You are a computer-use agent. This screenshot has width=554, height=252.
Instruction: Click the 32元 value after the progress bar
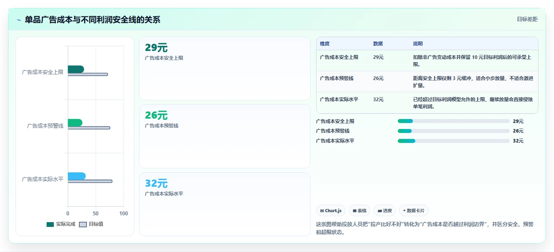pyautogui.click(x=518, y=141)
